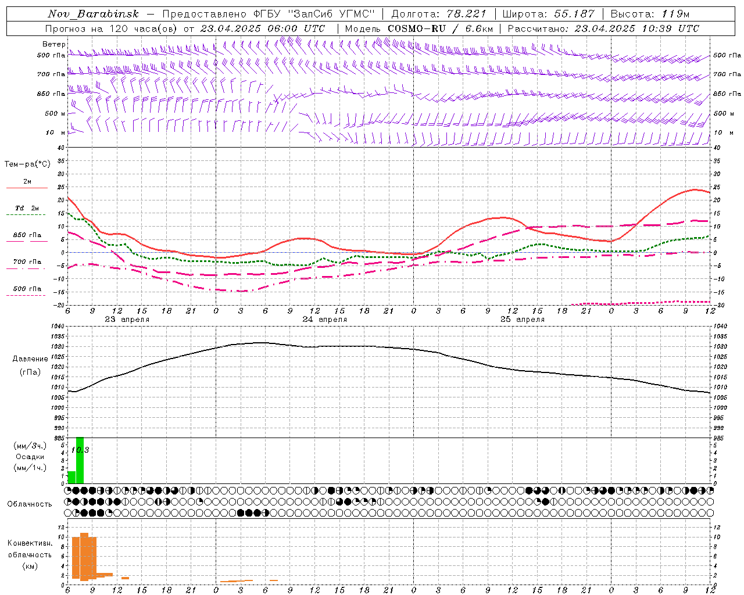The image size is (744, 595).
Task: Click the 'Давление' pressure panel label
Action: click(30, 359)
